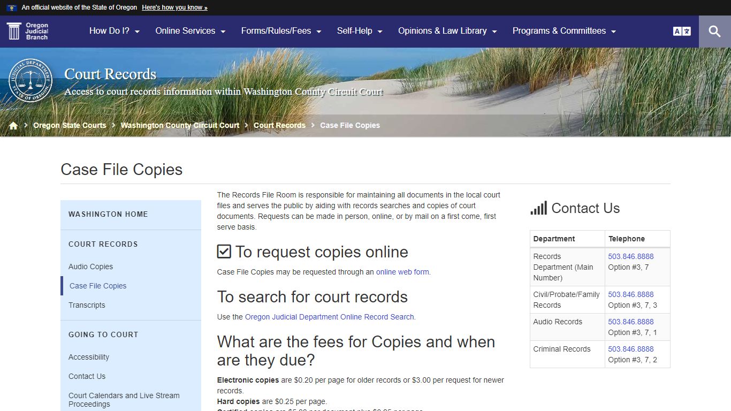
Task: Click the signal bars icon by Contact Us
Action: 538,208
